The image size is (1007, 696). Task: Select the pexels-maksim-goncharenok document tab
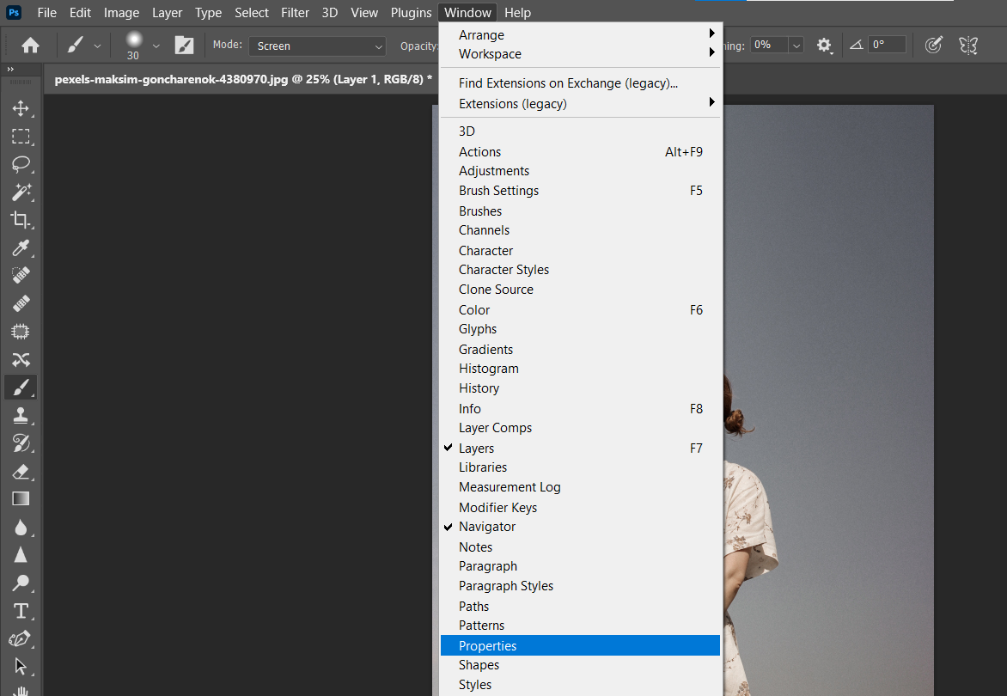(x=243, y=80)
